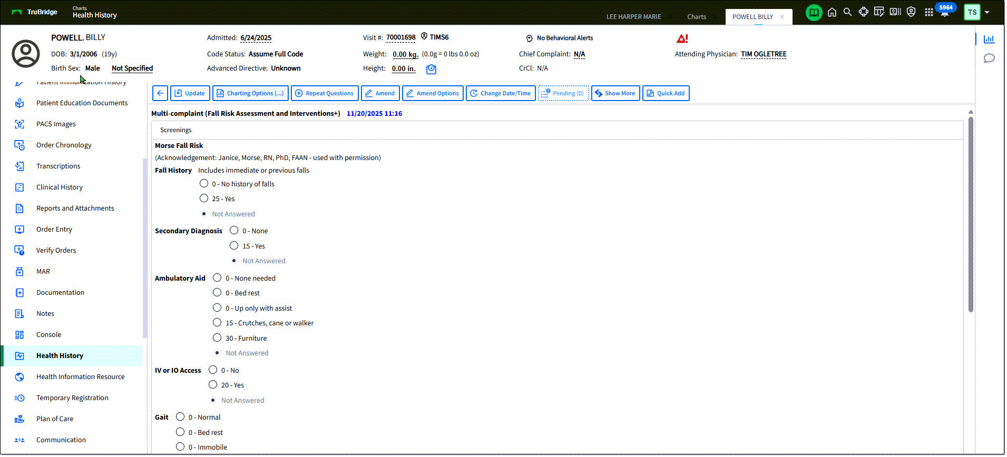Click the TIM OGLETREE attending physician link
1007x457 pixels.
[763, 54]
